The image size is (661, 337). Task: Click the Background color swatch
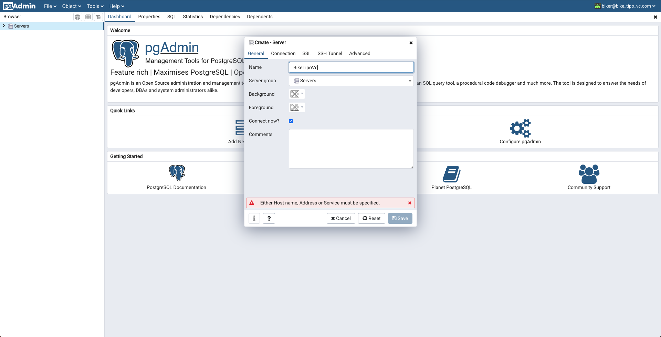tap(295, 94)
